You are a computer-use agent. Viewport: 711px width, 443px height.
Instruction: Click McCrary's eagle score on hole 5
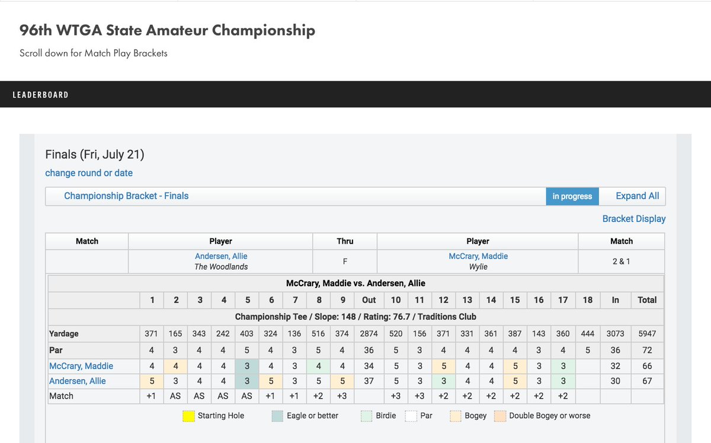[248, 366]
